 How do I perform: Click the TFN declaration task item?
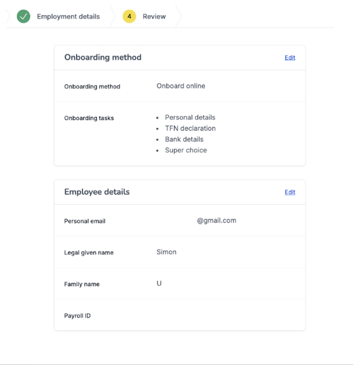click(x=190, y=128)
